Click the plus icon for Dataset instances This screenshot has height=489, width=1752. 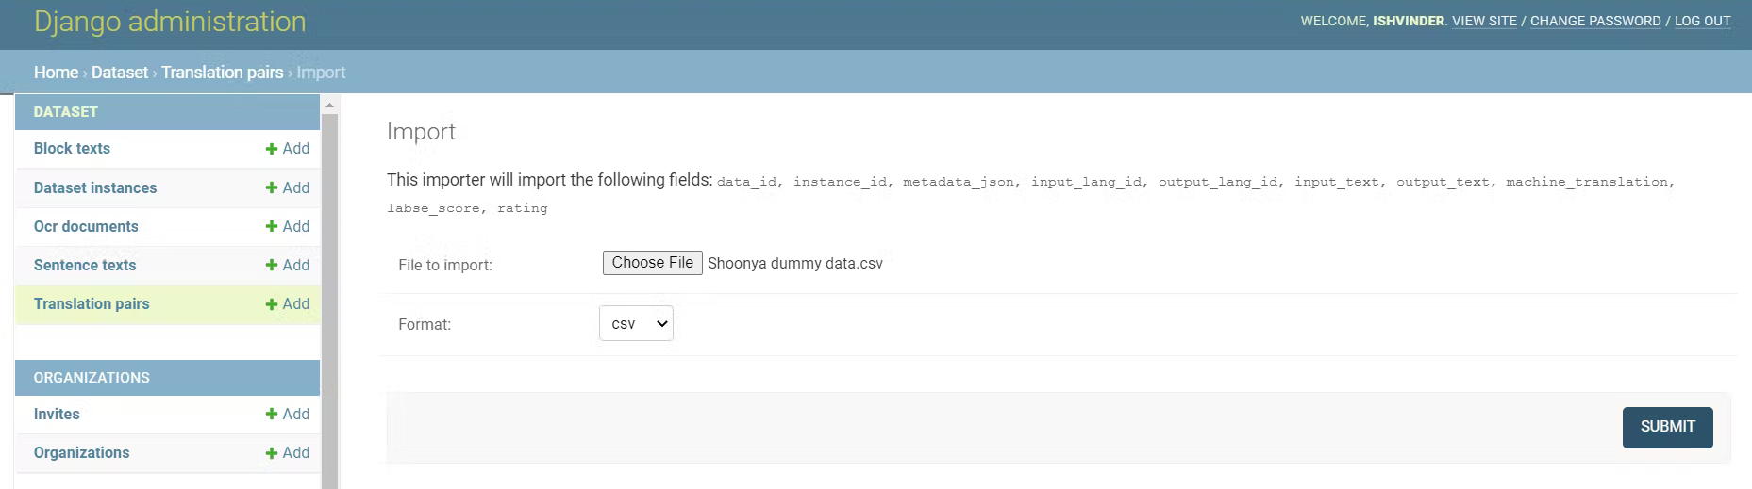(x=272, y=188)
